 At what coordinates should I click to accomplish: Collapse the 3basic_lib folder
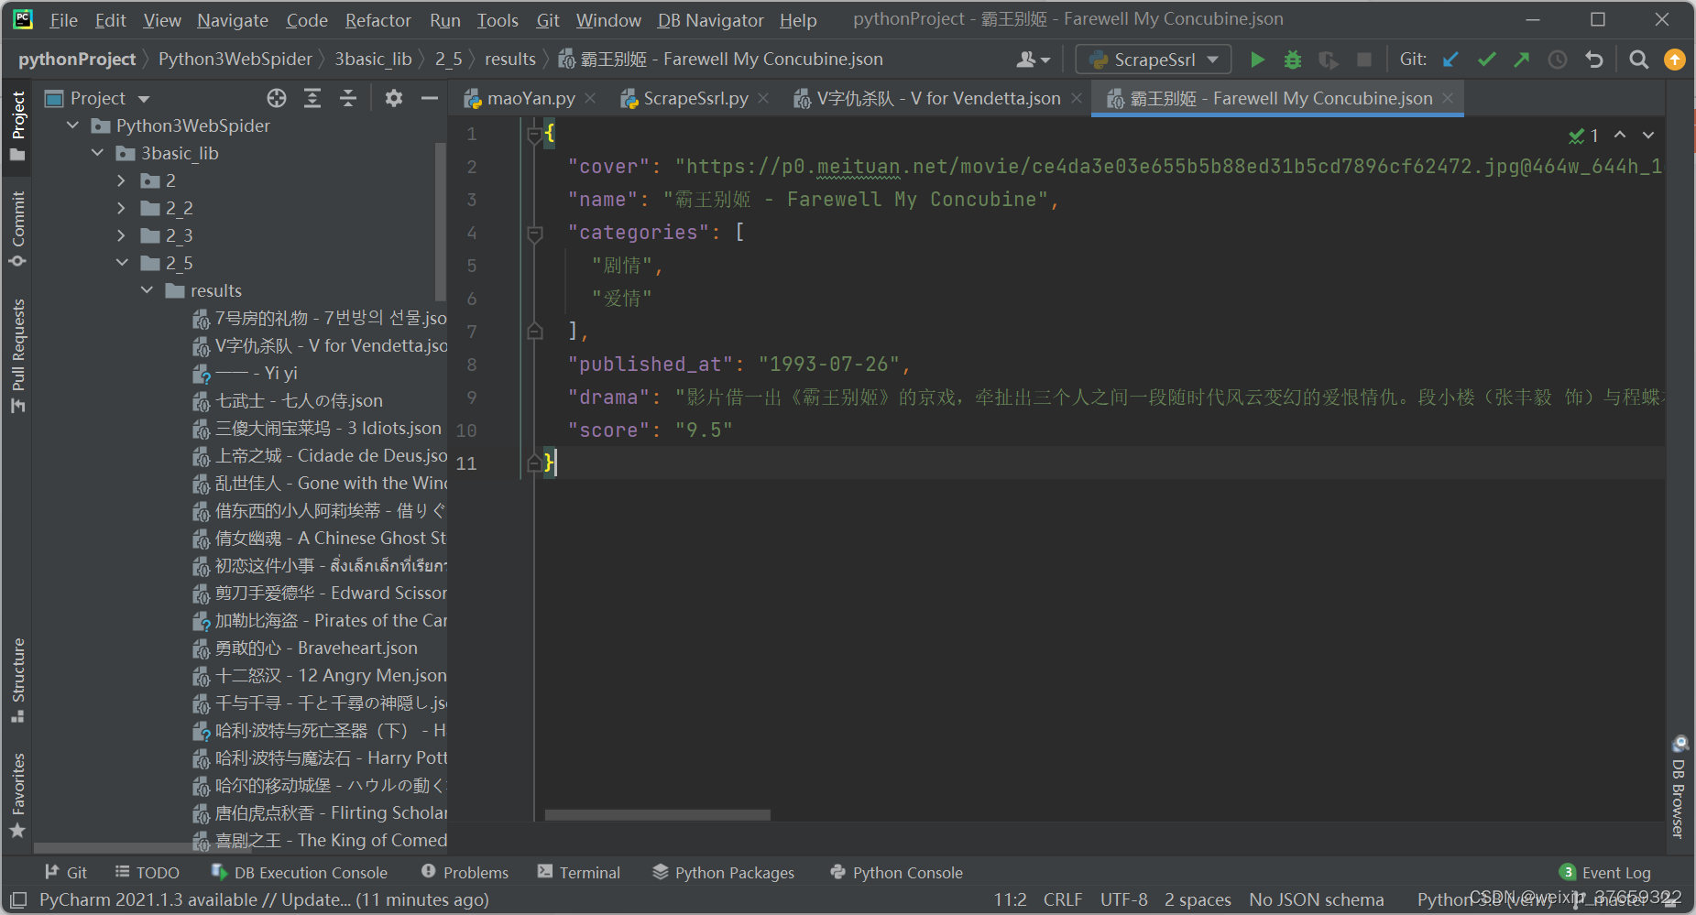98,153
